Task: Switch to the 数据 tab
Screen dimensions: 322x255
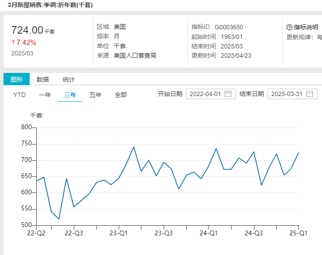Action: click(43, 79)
